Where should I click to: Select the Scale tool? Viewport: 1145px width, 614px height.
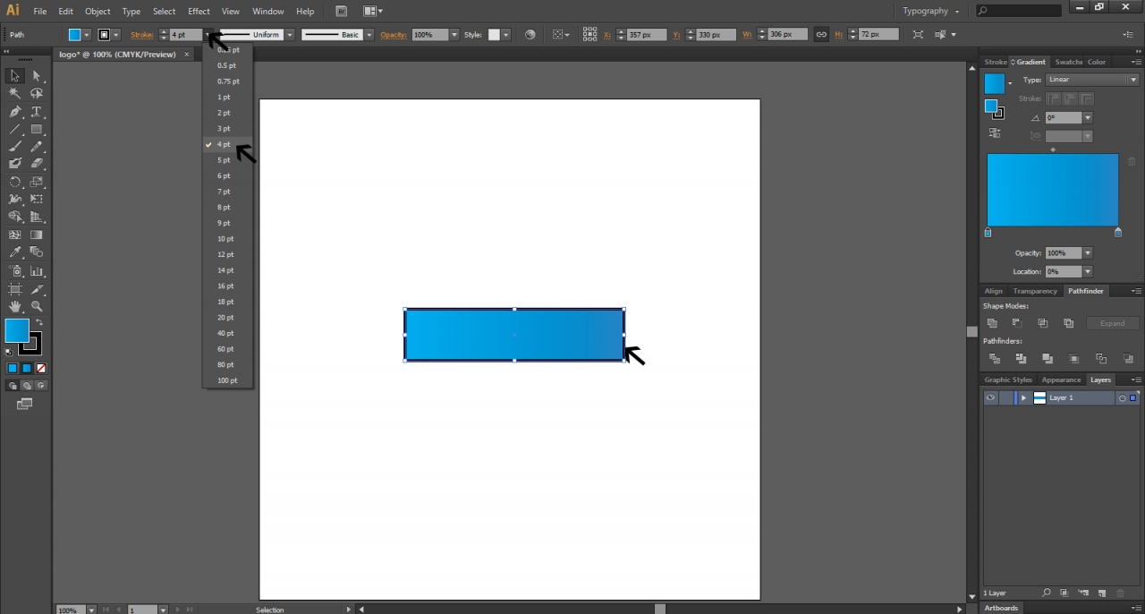pyautogui.click(x=37, y=182)
